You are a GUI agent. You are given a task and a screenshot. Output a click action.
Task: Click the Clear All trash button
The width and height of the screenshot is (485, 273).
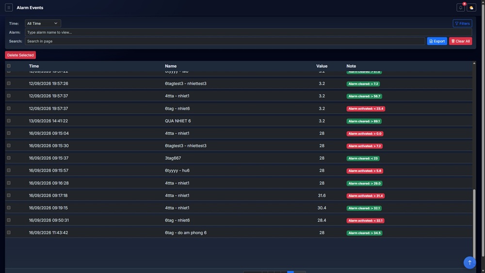(460, 41)
